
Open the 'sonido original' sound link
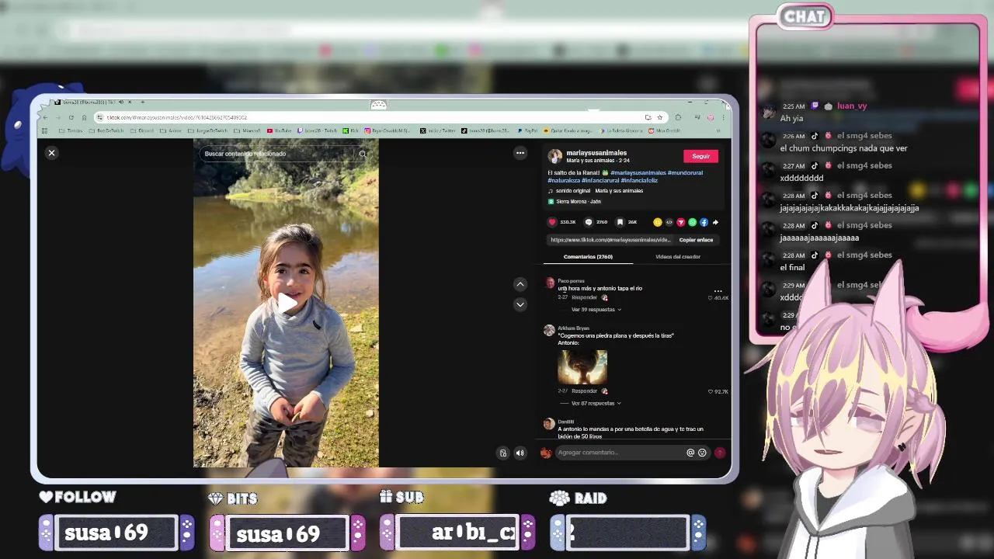click(x=573, y=190)
